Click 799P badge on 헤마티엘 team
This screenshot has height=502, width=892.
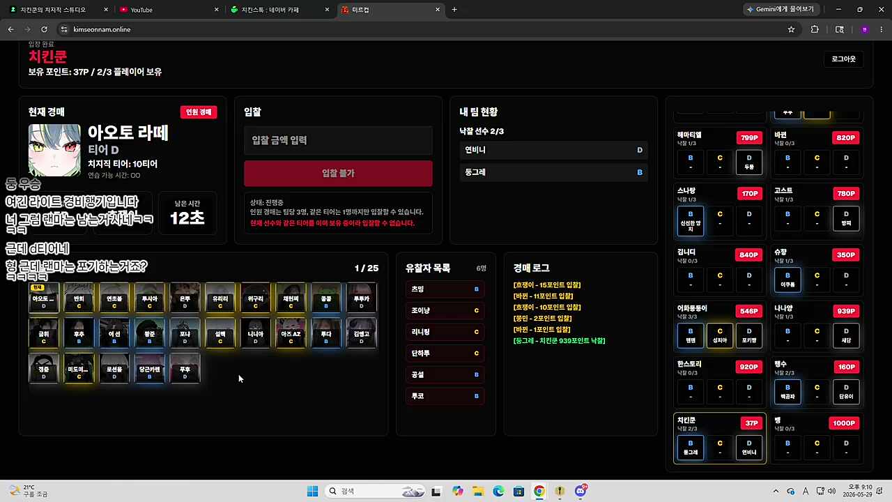coord(749,138)
